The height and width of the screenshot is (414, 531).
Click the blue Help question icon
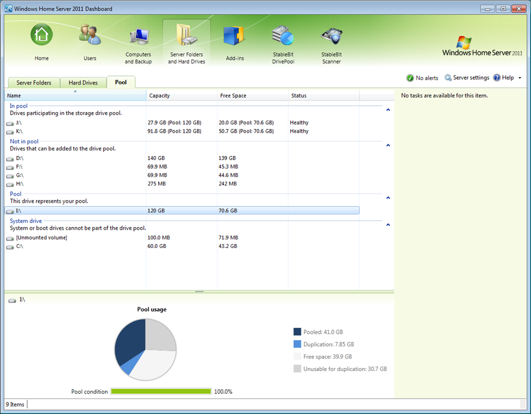(497, 78)
